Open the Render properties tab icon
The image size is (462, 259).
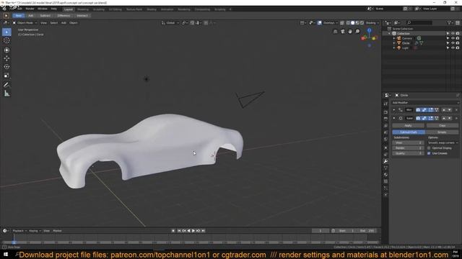[x=385, y=112]
